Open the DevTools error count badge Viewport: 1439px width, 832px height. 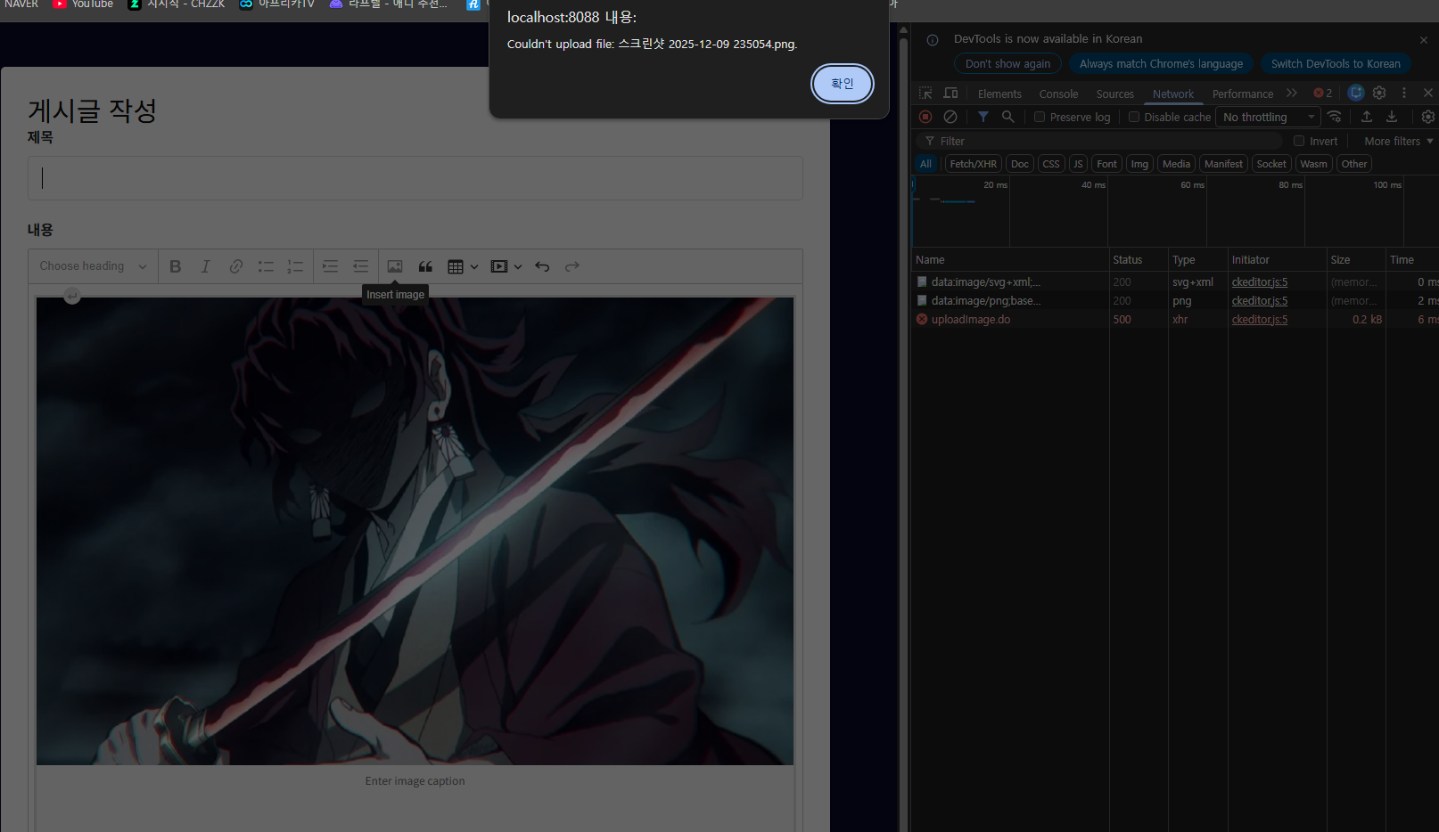pyautogui.click(x=1323, y=93)
